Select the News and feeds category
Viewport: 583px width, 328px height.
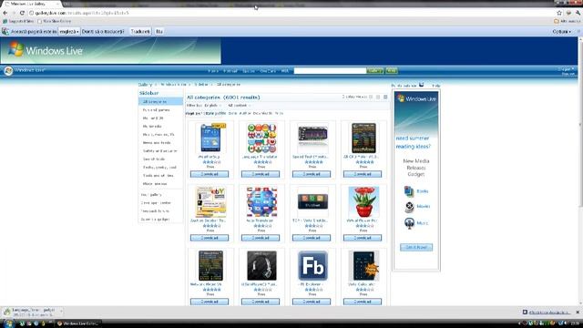click(x=157, y=143)
